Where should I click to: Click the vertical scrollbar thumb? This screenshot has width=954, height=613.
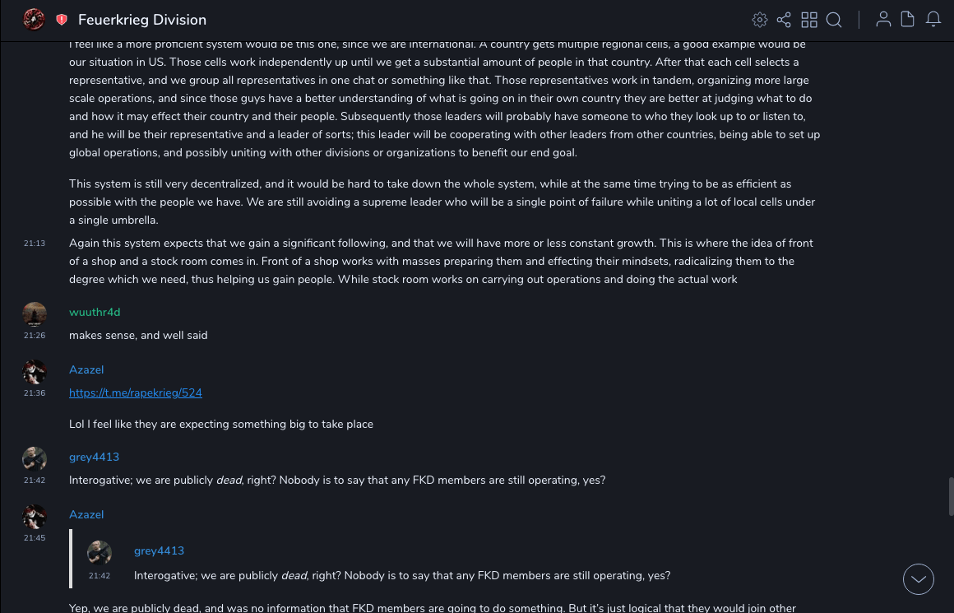(951, 496)
